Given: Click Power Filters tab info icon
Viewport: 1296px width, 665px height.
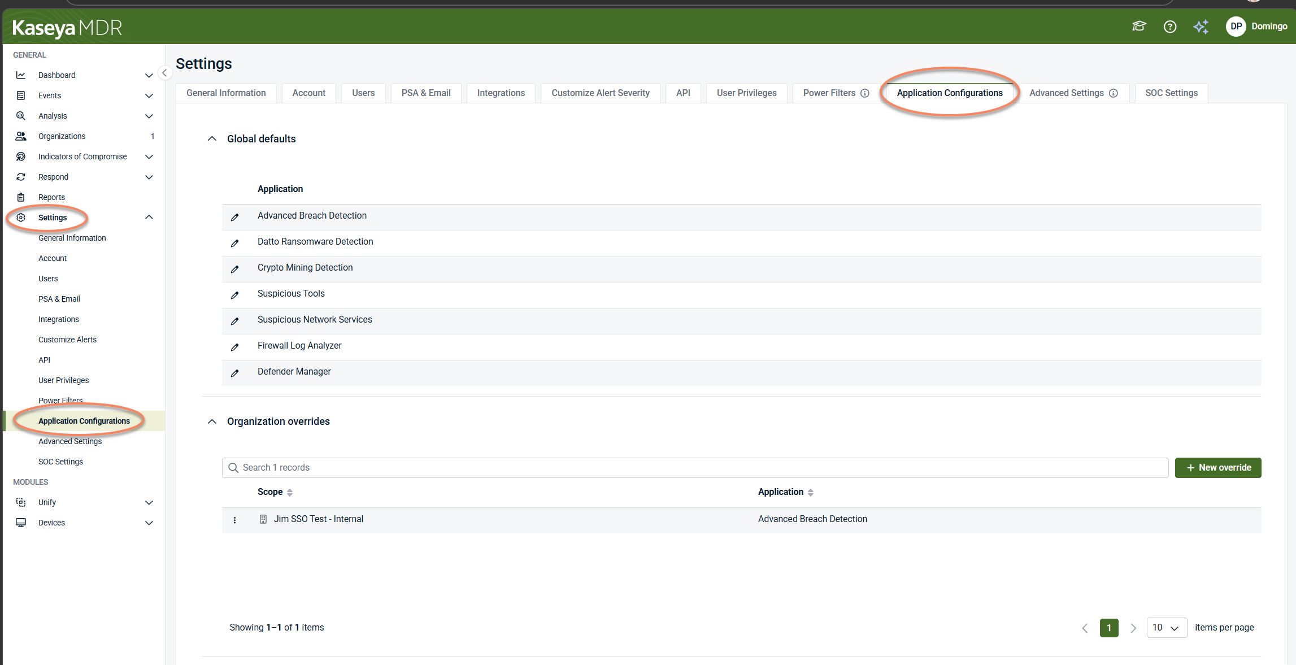Looking at the screenshot, I should pyautogui.click(x=865, y=93).
